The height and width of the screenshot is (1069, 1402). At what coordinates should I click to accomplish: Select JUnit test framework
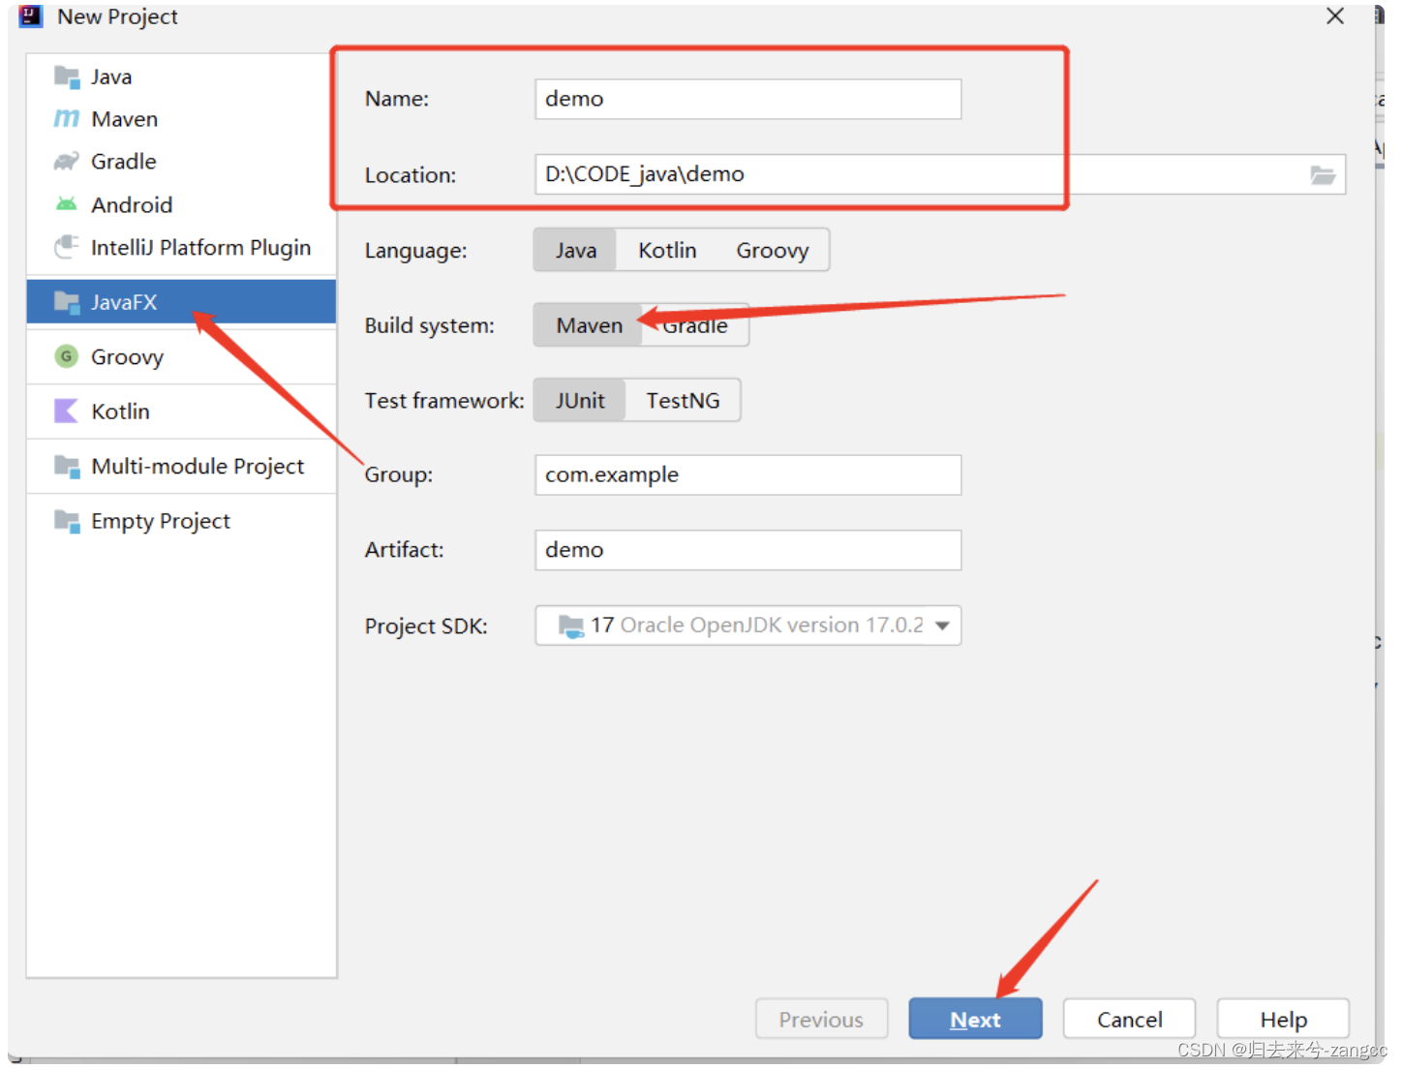point(580,400)
